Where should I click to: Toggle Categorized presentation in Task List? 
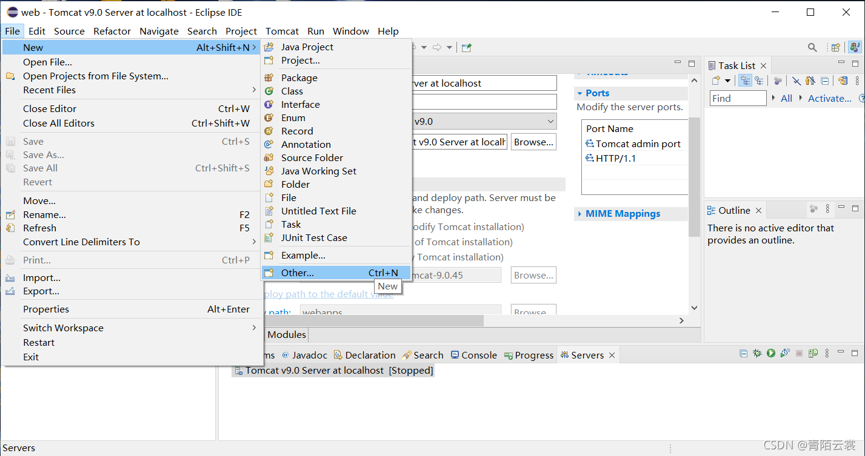click(x=745, y=81)
